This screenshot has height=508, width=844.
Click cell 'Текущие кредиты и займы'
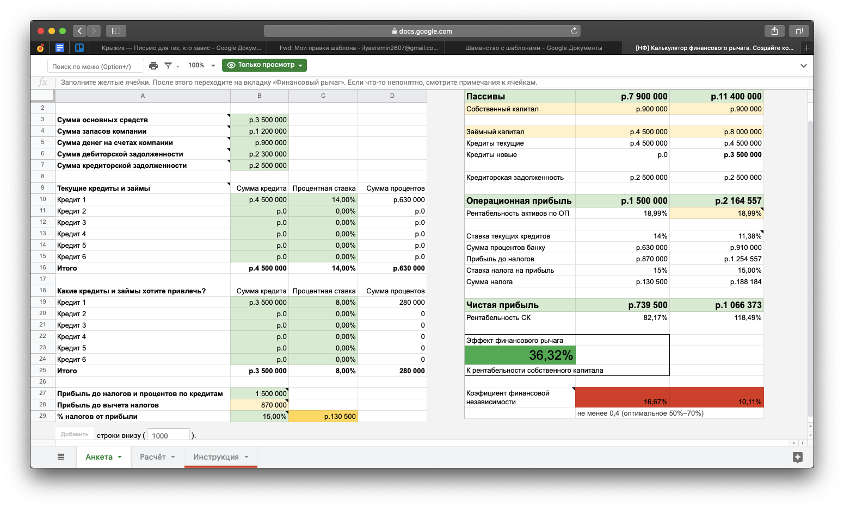coord(143,188)
